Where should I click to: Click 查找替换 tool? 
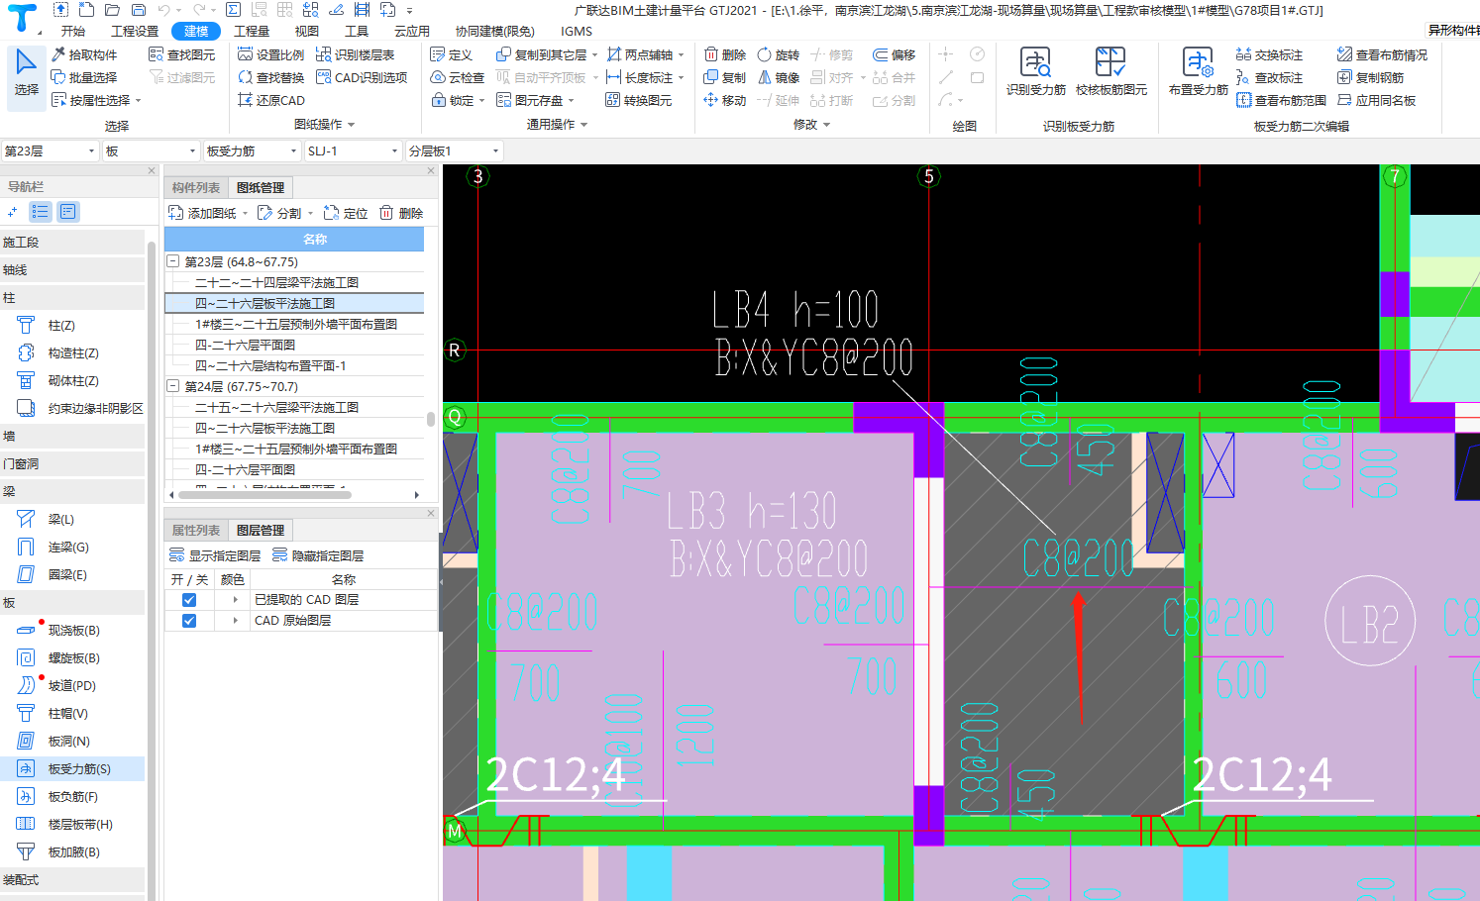pos(271,77)
